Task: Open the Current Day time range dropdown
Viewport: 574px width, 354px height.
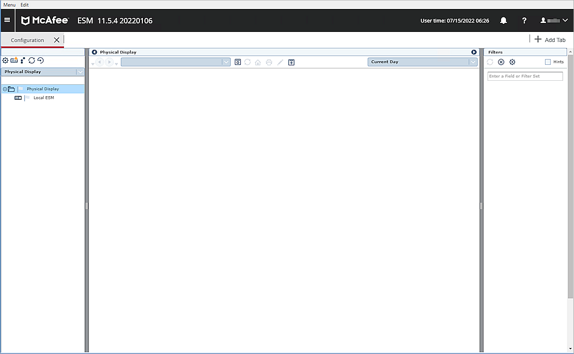Action: click(472, 62)
